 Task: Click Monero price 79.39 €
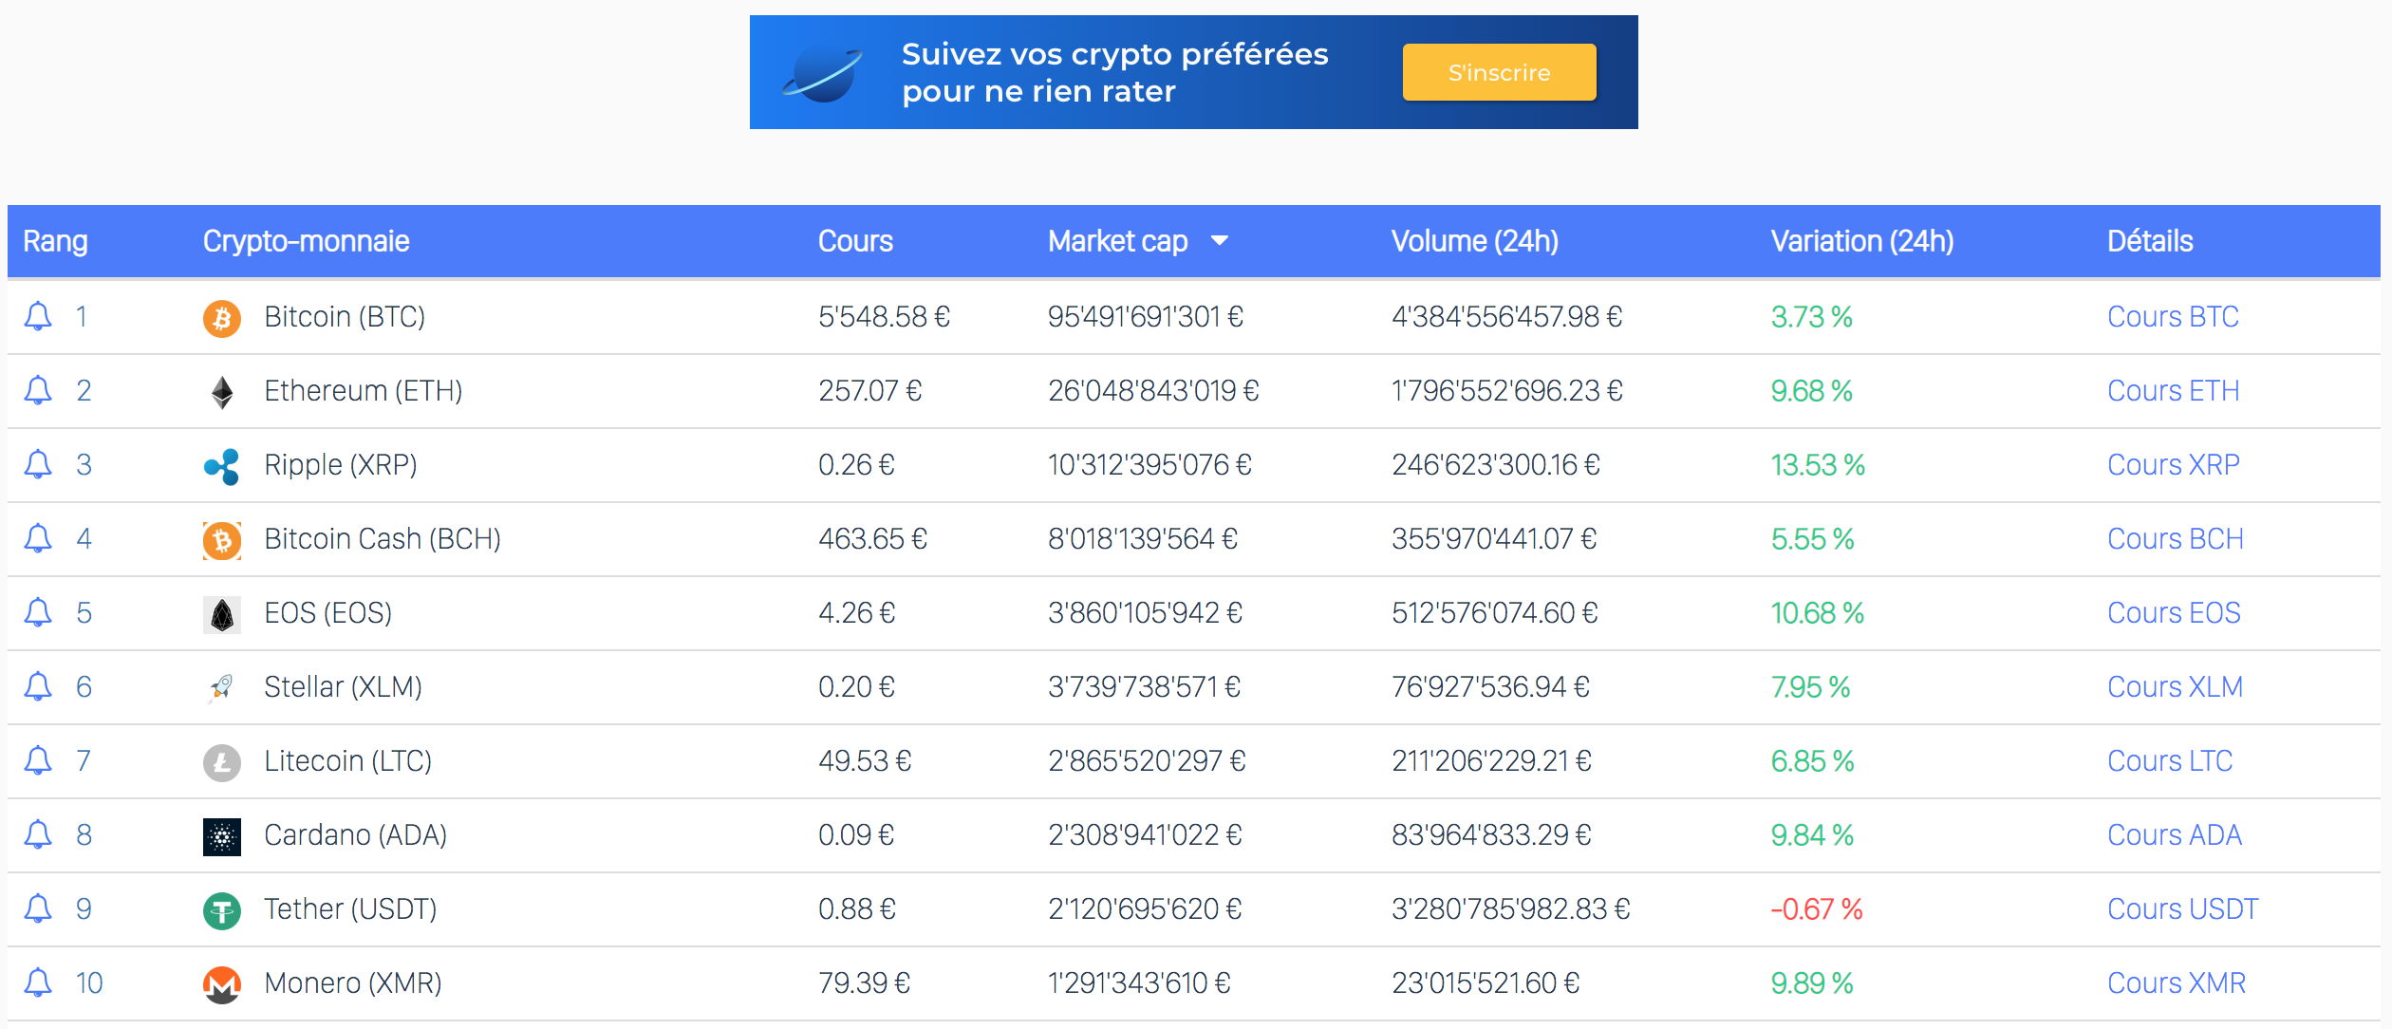[864, 982]
